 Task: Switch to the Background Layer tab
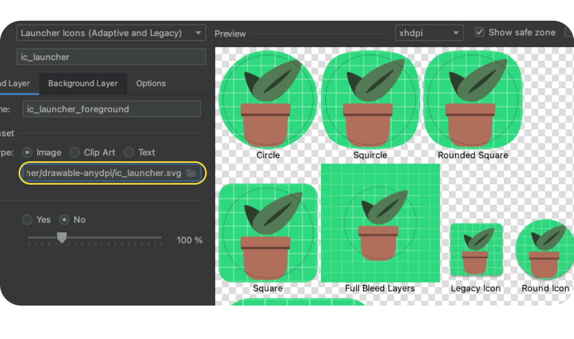click(83, 83)
